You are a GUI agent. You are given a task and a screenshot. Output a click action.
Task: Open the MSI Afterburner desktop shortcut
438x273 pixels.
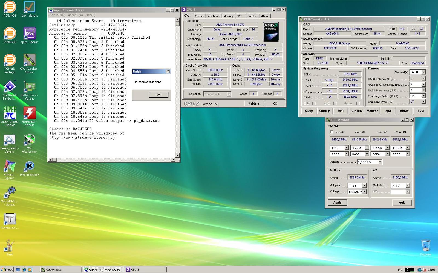[x=29, y=143]
